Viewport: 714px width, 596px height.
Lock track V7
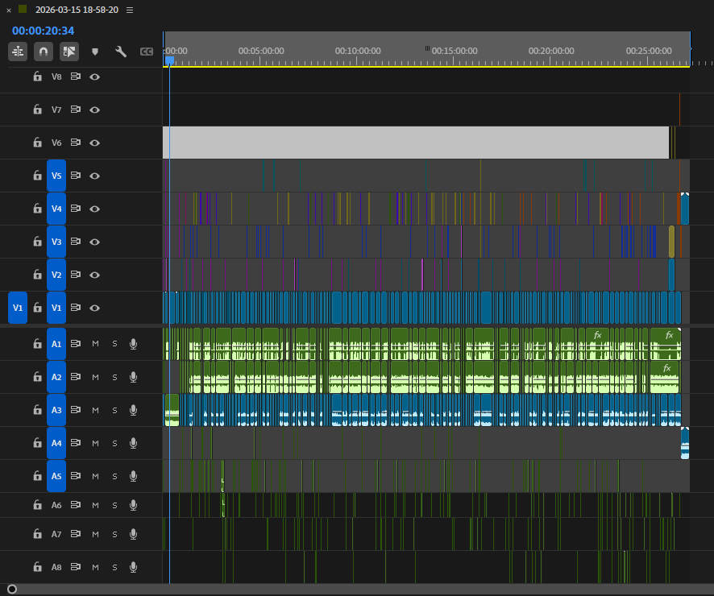click(x=37, y=110)
